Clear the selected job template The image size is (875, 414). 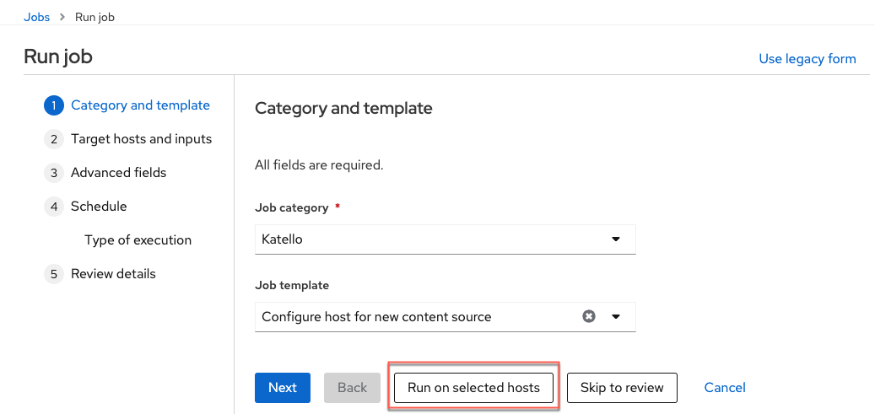589,317
